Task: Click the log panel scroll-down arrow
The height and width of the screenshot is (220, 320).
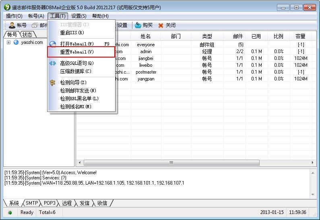Action: (x=313, y=195)
